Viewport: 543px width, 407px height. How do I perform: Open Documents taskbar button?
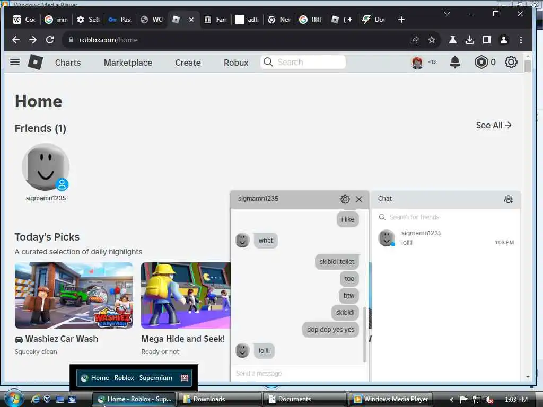305,399
